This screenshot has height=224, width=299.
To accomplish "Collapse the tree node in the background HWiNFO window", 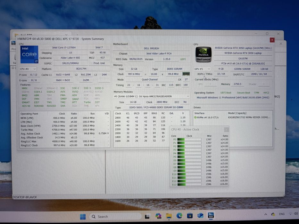I will [13, 68].
